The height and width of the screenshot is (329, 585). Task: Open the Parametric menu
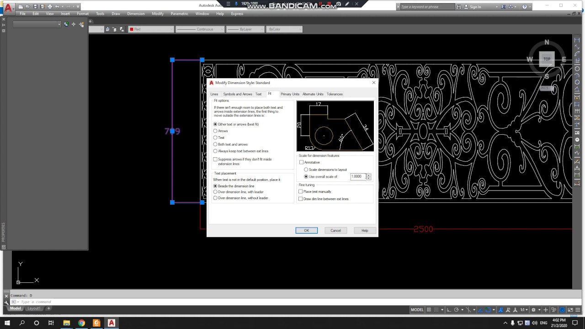[180, 14]
